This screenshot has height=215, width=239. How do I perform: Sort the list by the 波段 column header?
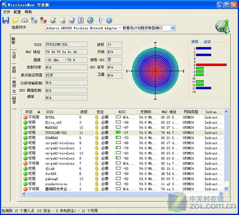point(86,112)
